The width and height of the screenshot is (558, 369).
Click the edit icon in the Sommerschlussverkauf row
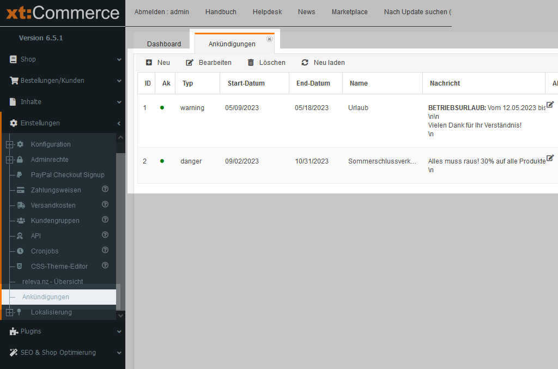[550, 158]
